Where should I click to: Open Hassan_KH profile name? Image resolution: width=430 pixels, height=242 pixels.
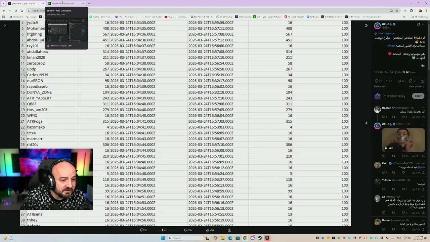(x=389, y=108)
